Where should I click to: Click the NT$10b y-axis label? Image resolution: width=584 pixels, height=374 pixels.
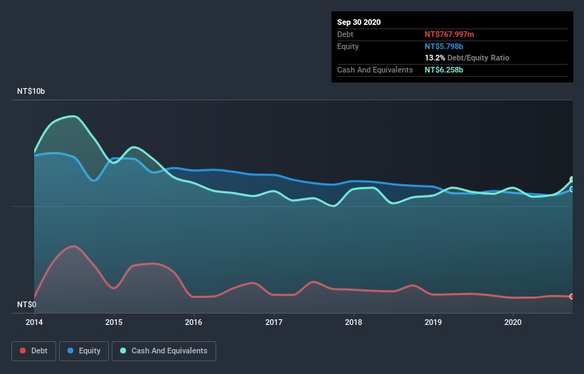click(31, 91)
